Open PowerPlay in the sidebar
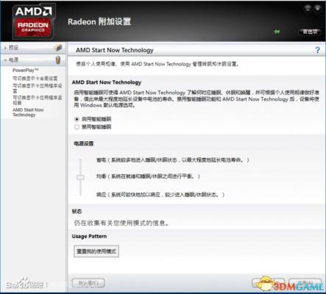326x294 pixels. click(x=26, y=71)
